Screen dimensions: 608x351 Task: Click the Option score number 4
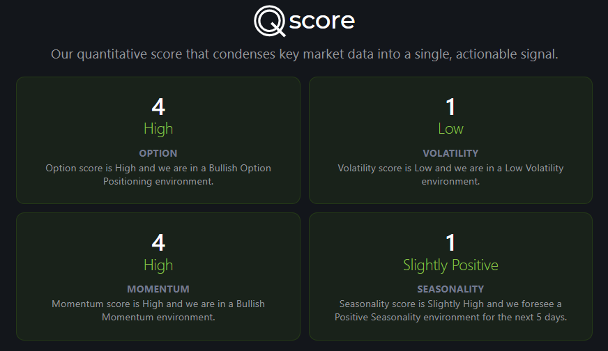point(158,107)
